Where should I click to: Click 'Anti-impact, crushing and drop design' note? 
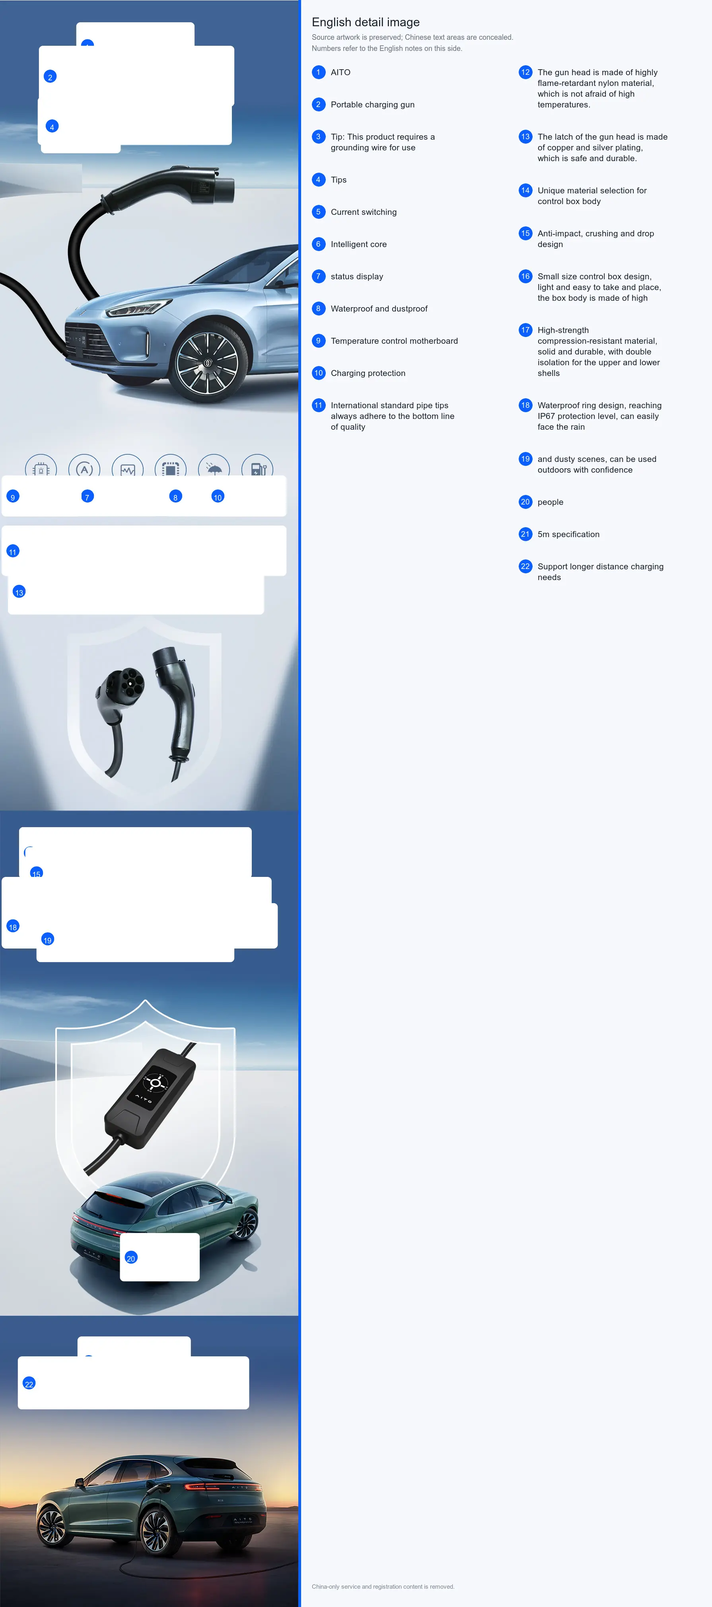(x=596, y=239)
